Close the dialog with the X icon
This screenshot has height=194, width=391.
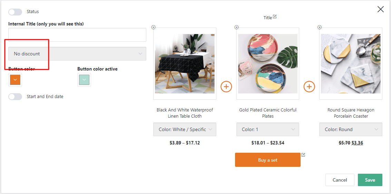pos(380,9)
